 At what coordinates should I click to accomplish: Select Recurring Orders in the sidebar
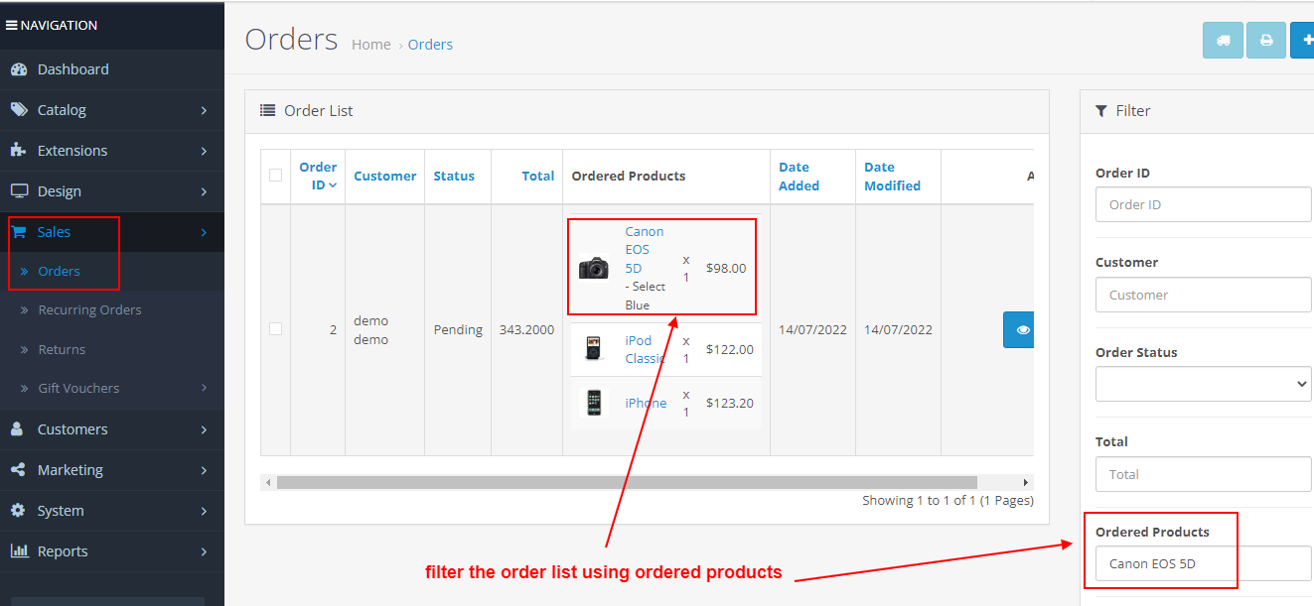[91, 309]
